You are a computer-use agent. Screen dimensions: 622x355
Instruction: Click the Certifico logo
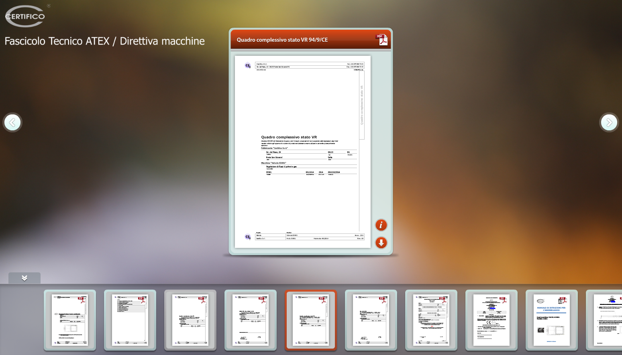[x=25, y=16]
